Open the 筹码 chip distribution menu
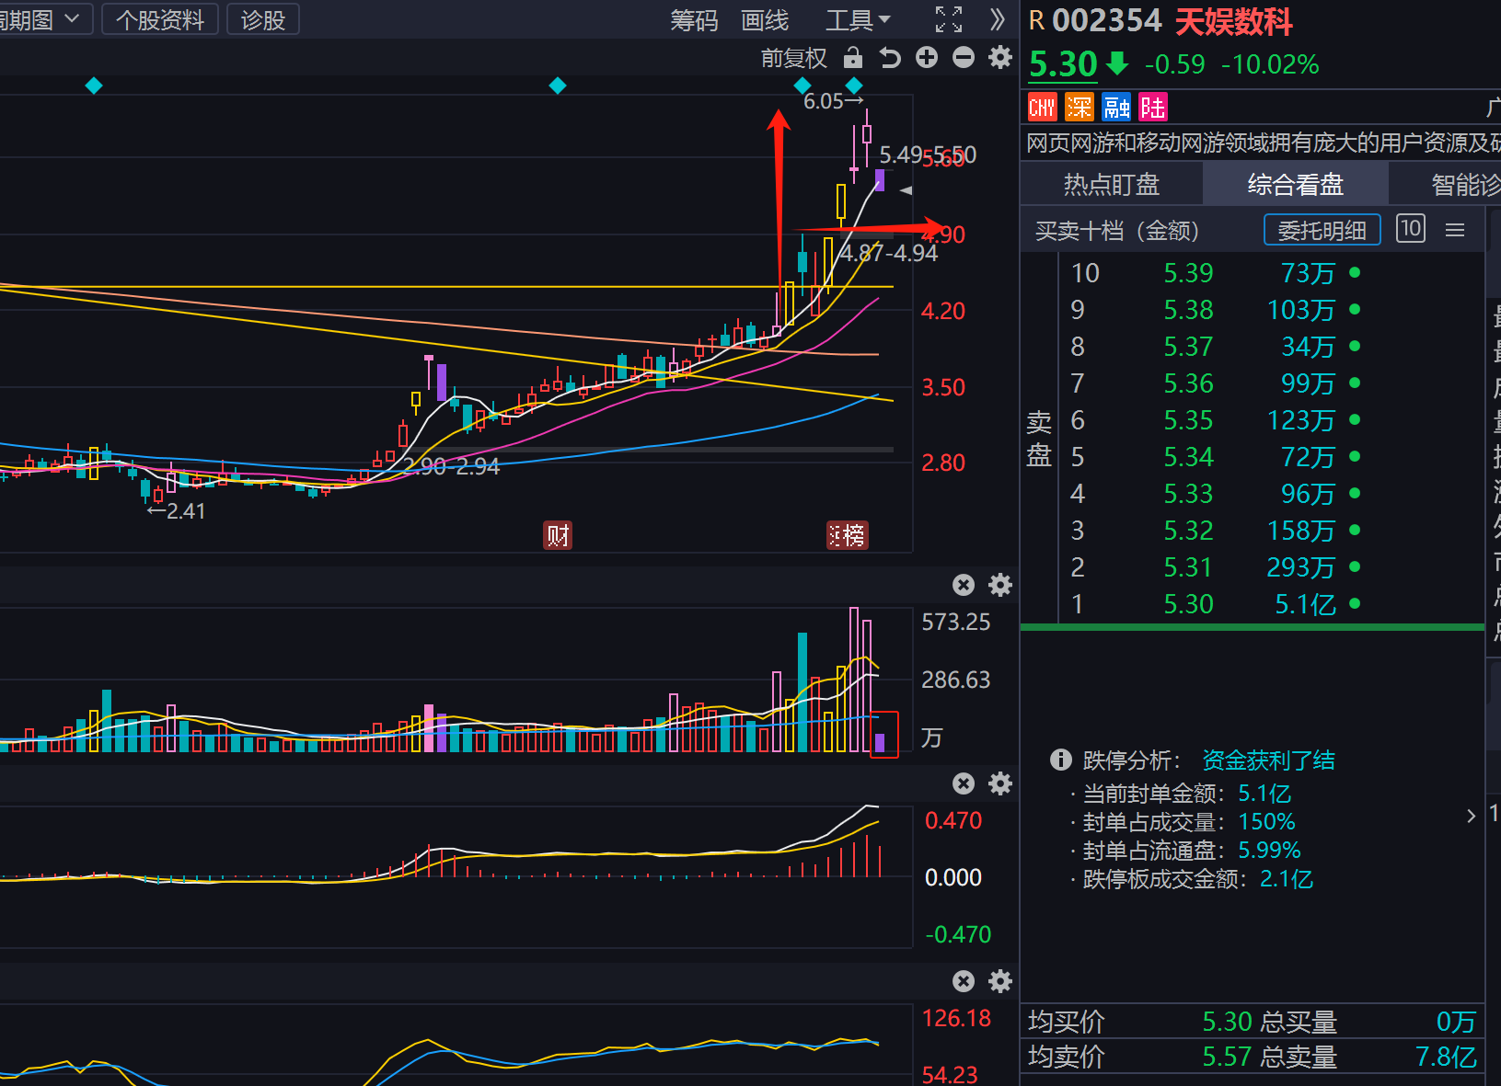This screenshot has height=1086, width=1501. click(x=694, y=20)
